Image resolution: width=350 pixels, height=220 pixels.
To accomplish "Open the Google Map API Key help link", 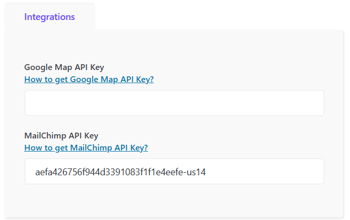I will click(89, 79).
